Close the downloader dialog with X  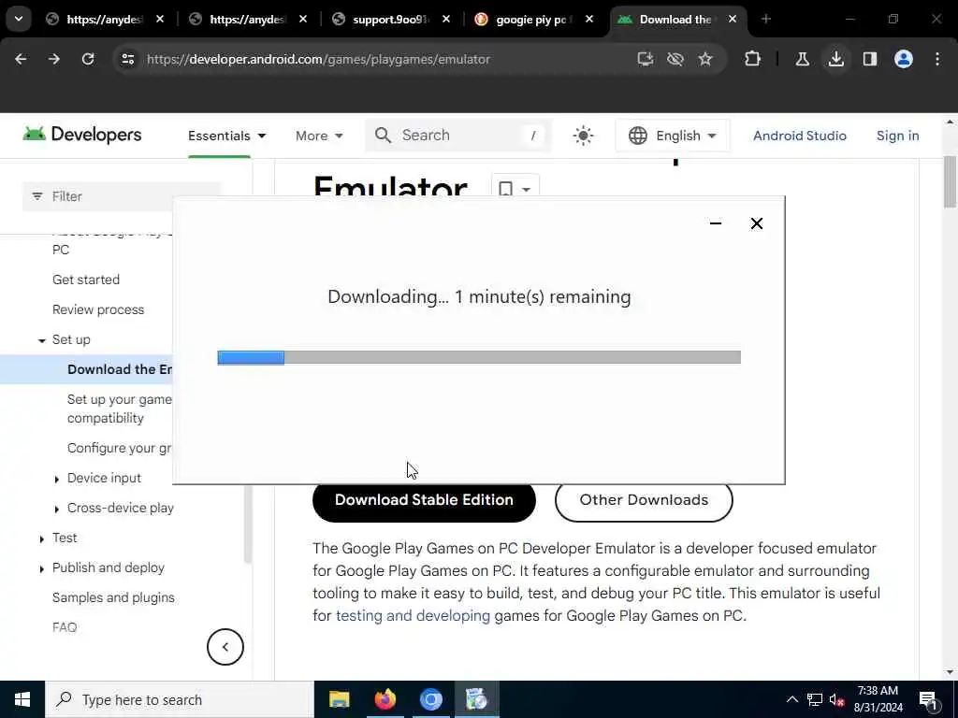pyautogui.click(x=756, y=223)
